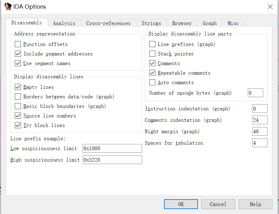Click the IDA application icon in title bar
Image resolution: width=279 pixels, height=214 pixels.
(x=8, y=6)
